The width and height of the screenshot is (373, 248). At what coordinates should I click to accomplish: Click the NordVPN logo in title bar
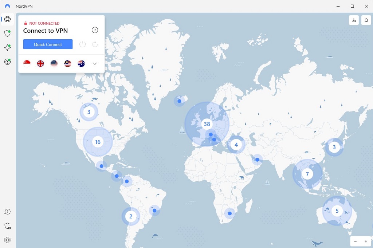(7, 6)
